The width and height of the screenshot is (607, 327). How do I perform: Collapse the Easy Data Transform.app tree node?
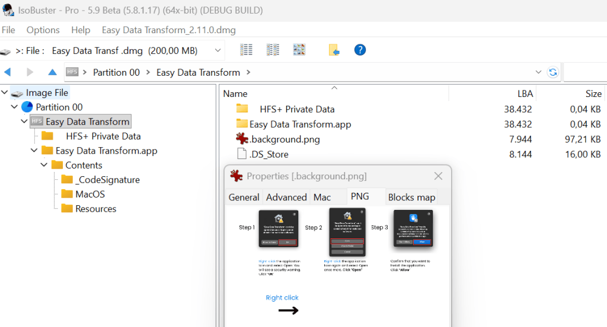click(34, 150)
